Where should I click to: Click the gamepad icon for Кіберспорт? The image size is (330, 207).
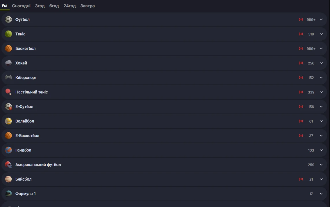point(8,78)
